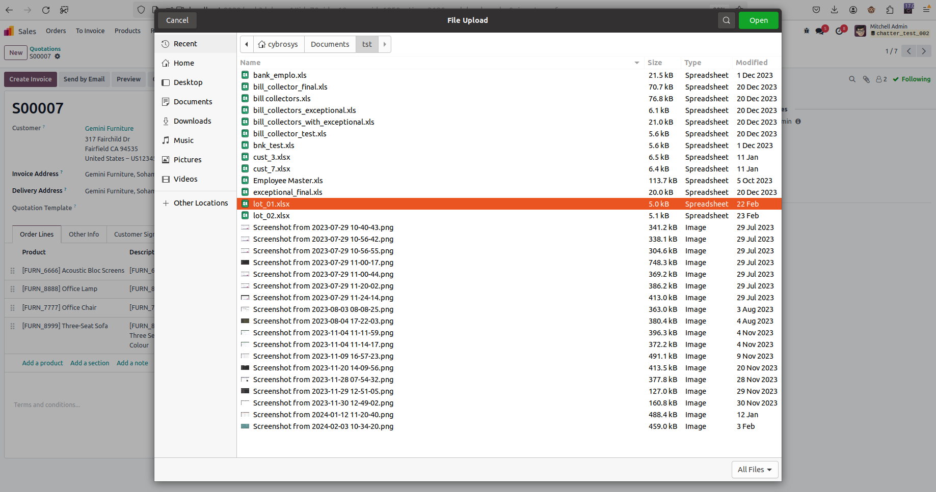
Task: Open Odoo conversations chat icon
Action: (820, 31)
